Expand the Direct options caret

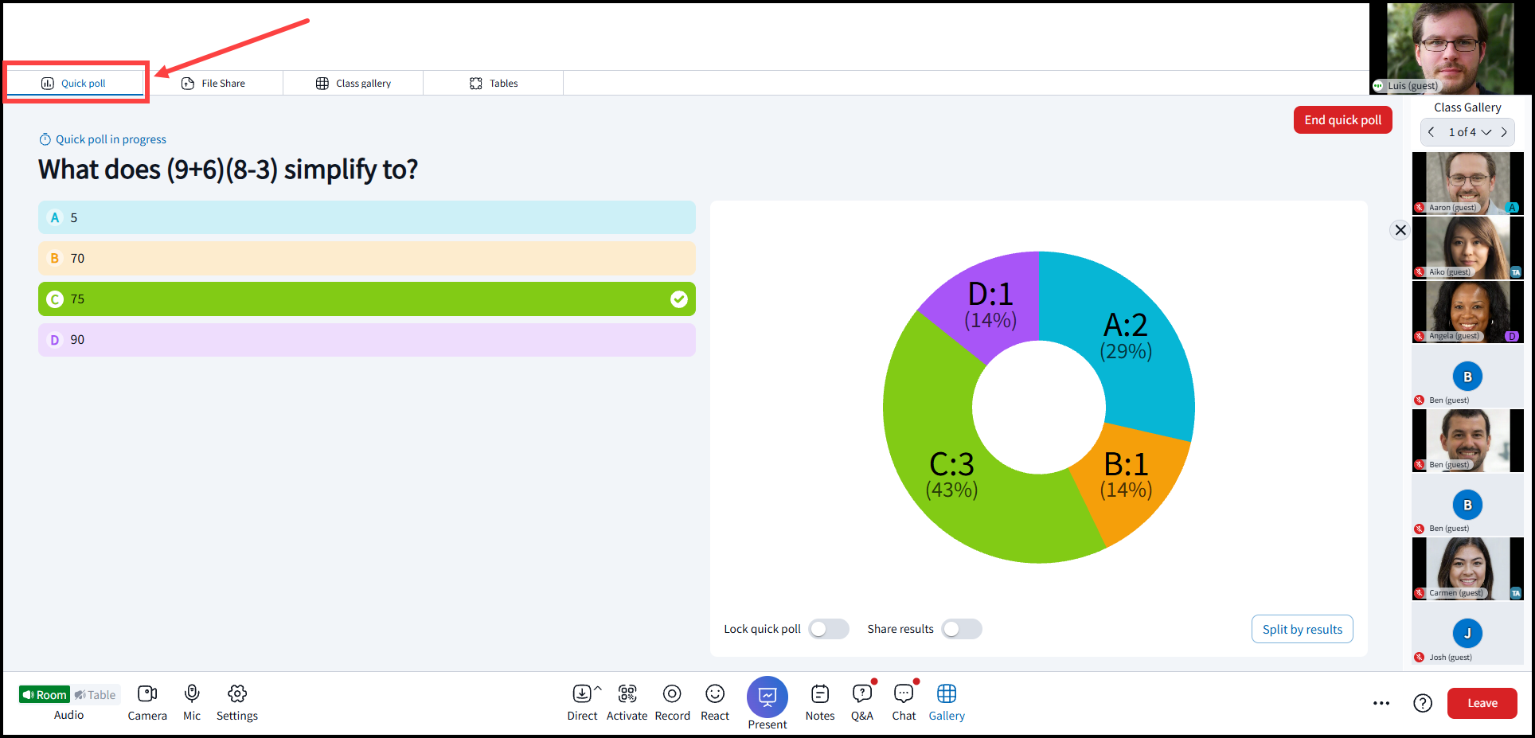(598, 688)
